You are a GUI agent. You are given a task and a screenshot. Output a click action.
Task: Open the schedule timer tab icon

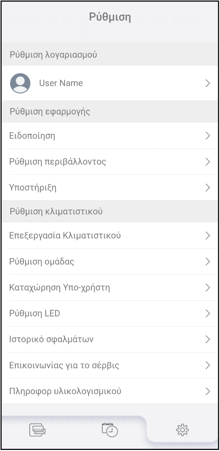pos(110,430)
